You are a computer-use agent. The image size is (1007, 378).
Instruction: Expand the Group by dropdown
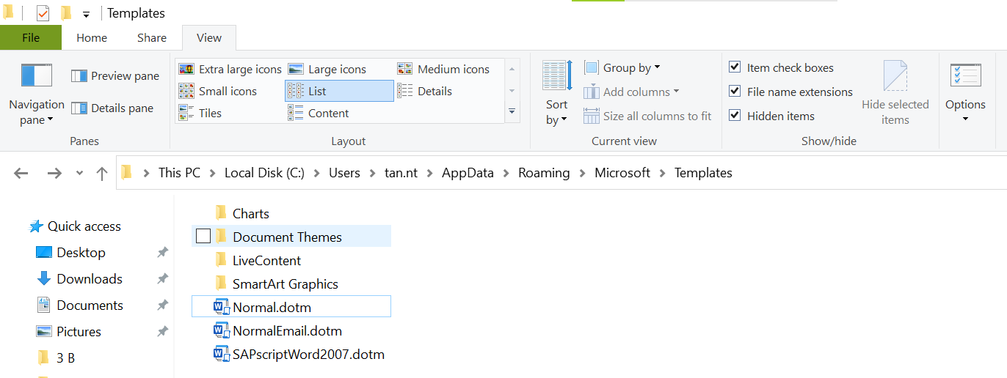622,68
